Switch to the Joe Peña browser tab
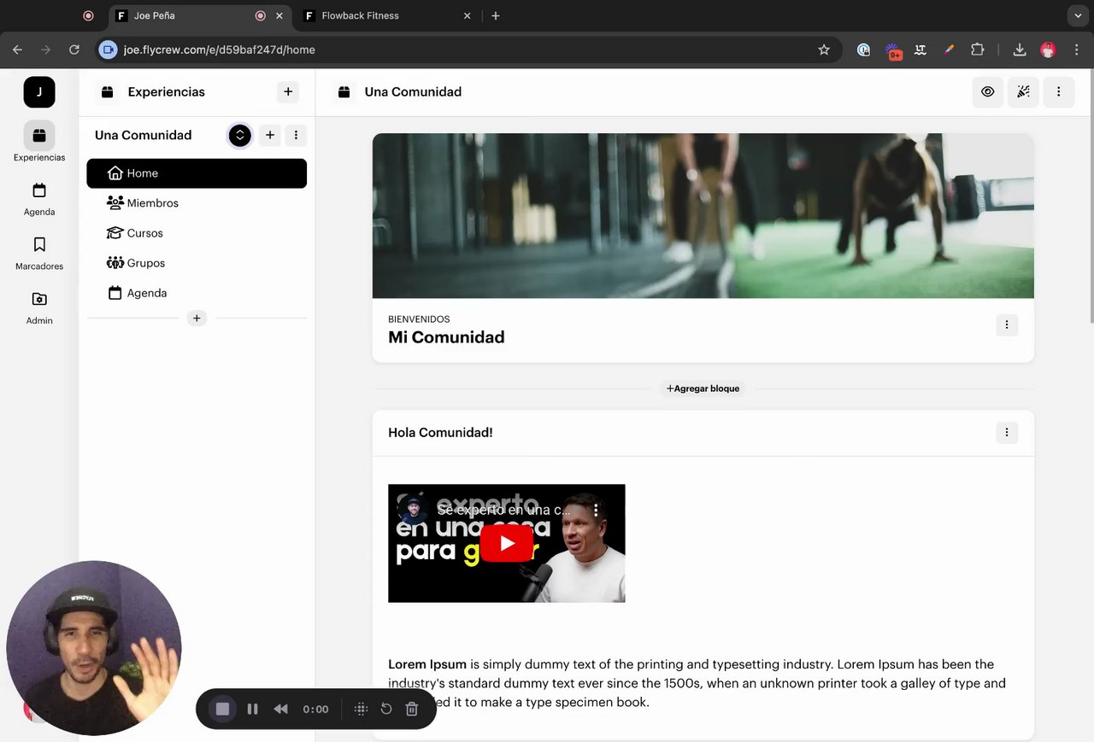Viewport: 1094px width, 742px height. (x=201, y=15)
